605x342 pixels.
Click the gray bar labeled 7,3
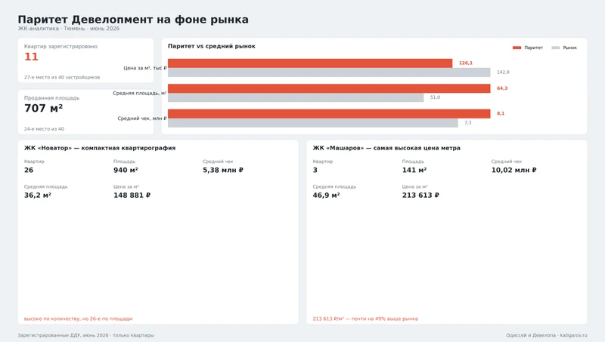pos(313,123)
